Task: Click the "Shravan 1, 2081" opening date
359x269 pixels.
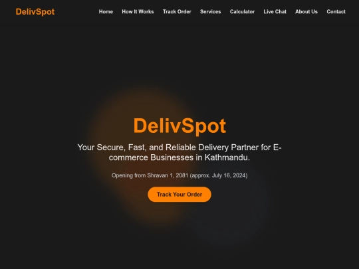Action: tap(168, 175)
